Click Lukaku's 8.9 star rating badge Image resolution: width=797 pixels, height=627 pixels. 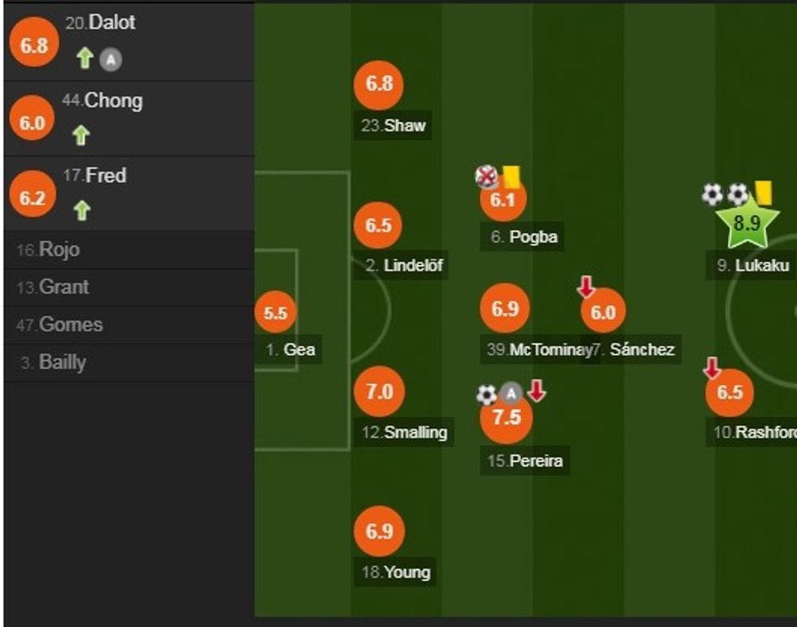747,223
